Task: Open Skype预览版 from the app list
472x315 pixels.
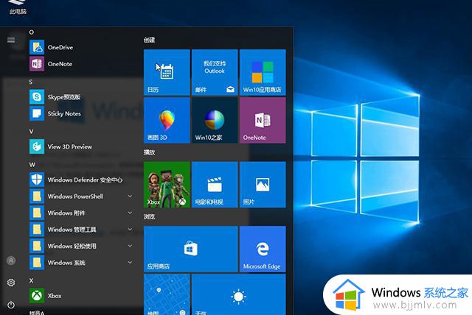Action: (x=81, y=96)
